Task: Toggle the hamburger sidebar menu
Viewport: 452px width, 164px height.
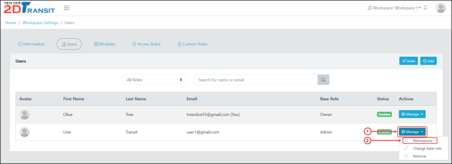Action: pyautogui.click(x=67, y=8)
